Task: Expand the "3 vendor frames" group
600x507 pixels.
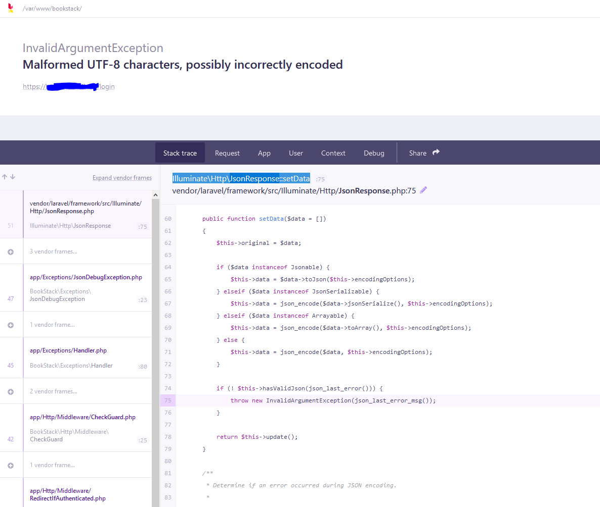Action: 11,251
